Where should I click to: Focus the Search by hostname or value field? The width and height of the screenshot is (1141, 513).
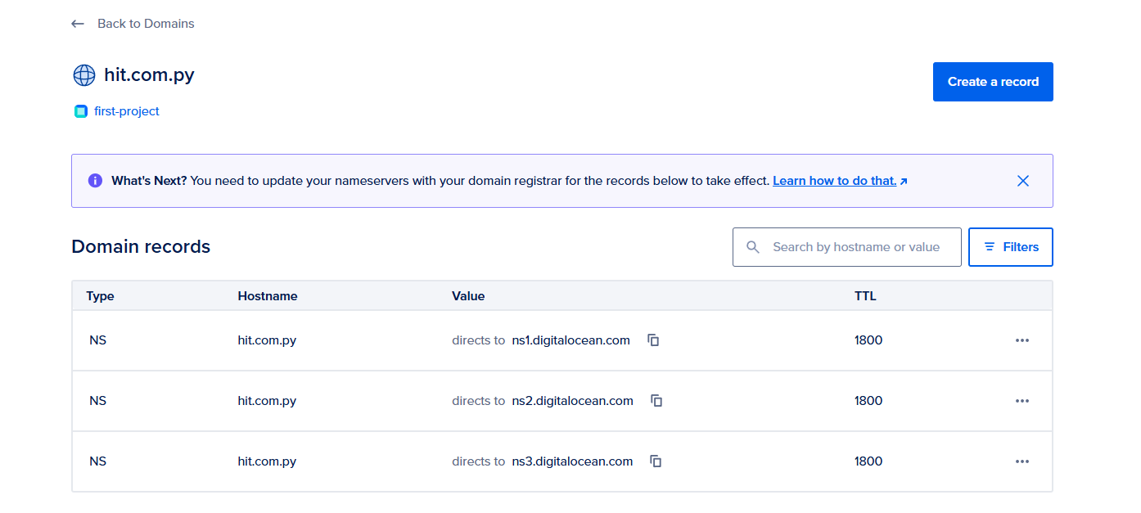coord(856,247)
